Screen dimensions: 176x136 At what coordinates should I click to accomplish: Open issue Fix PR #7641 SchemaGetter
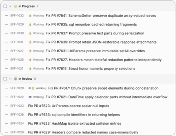[101, 16]
